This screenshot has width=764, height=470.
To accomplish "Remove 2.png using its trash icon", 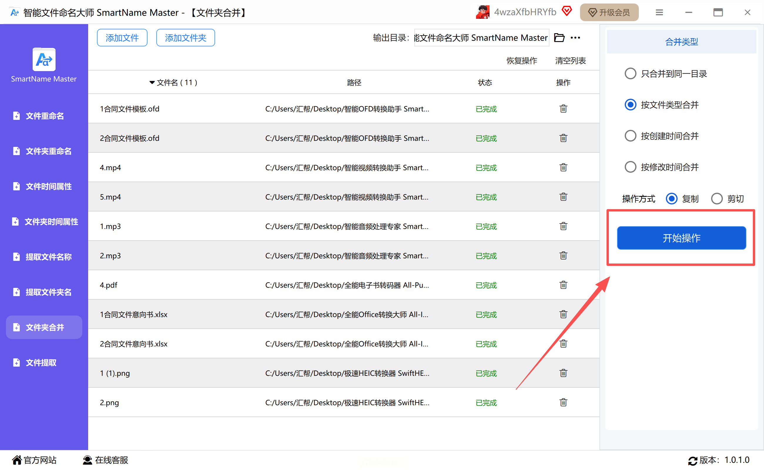I will [x=563, y=402].
